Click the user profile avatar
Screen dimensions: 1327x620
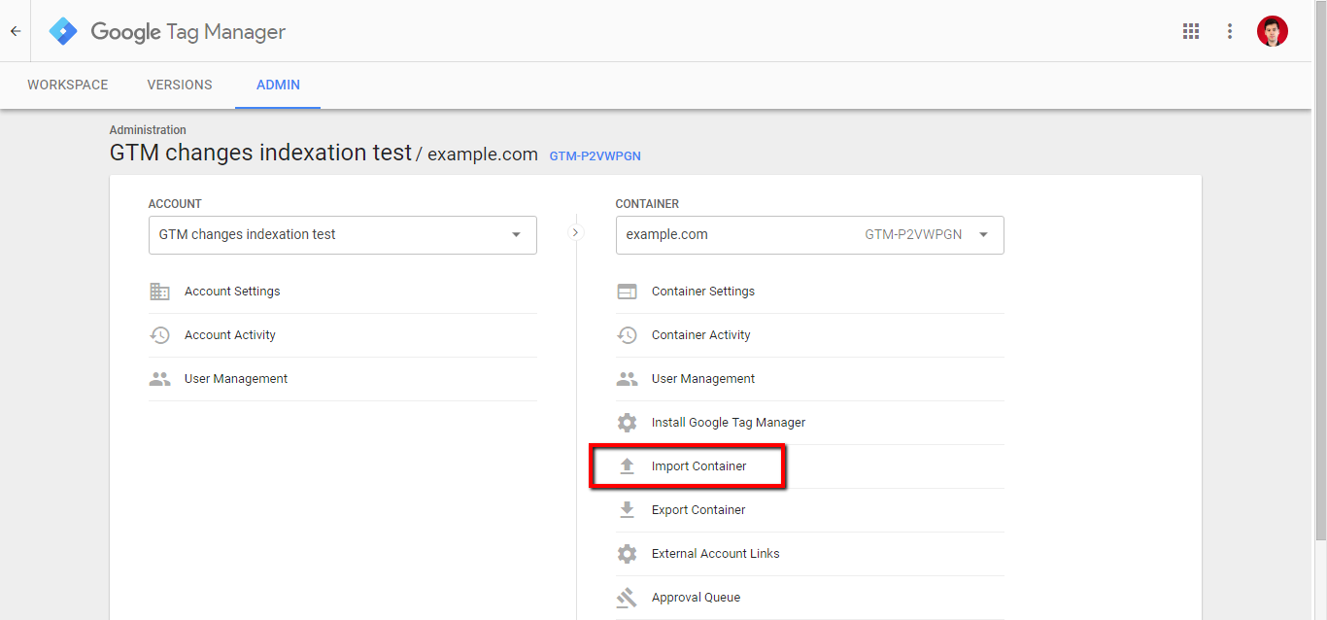1272,31
